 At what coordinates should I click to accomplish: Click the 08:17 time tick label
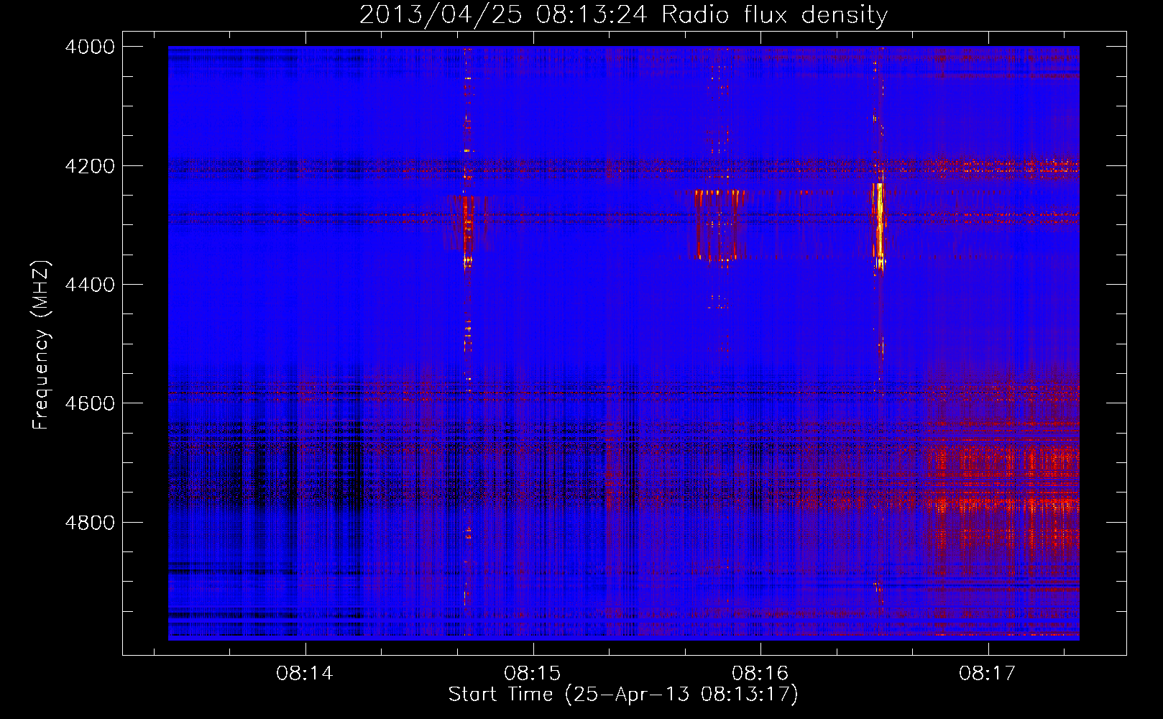(x=988, y=674)
